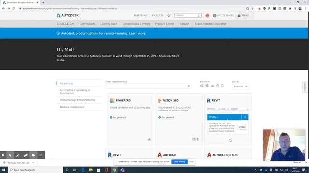This screenshot has width=309, height=173.
Task: Filter by Windows platform icon
Action: coord(202,86)
